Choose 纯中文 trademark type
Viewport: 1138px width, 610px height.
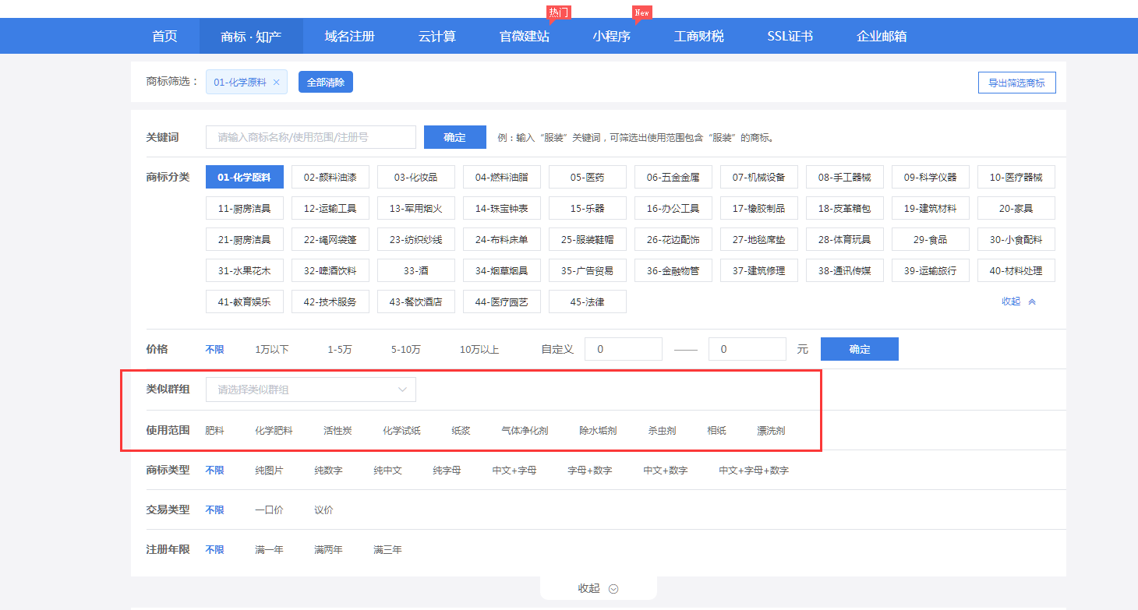387,471
